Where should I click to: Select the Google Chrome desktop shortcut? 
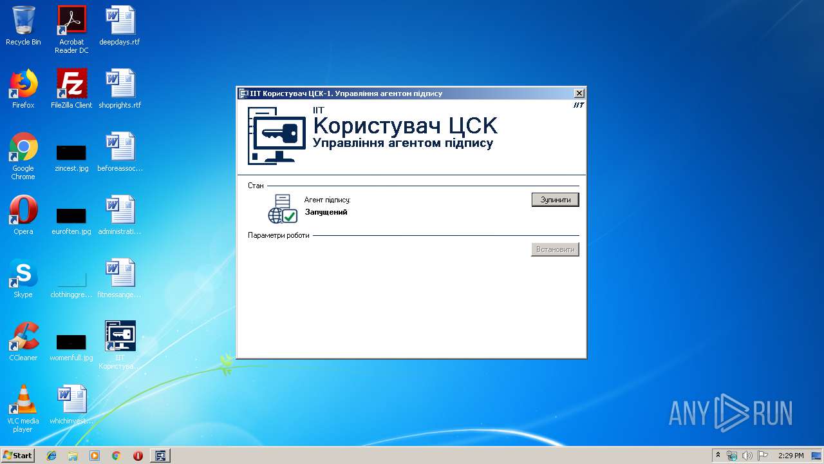click(x=23, y=156)
